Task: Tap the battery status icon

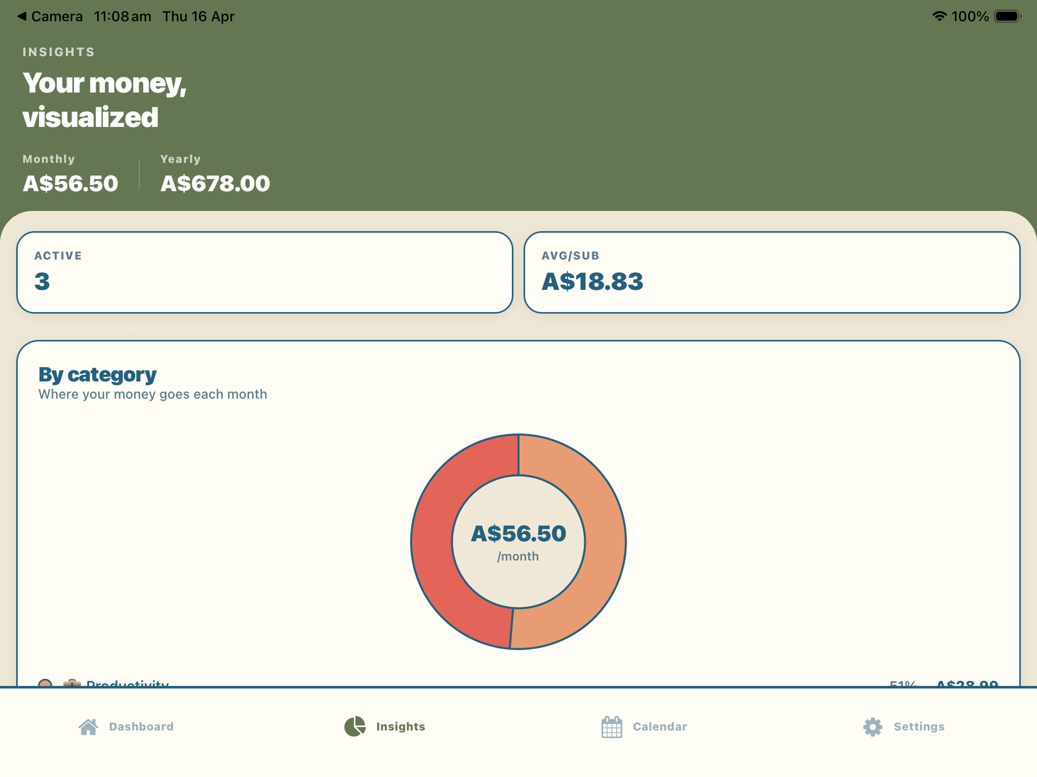Action: 1007,16
